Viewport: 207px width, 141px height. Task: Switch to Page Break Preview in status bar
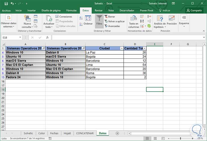(163, 138)
